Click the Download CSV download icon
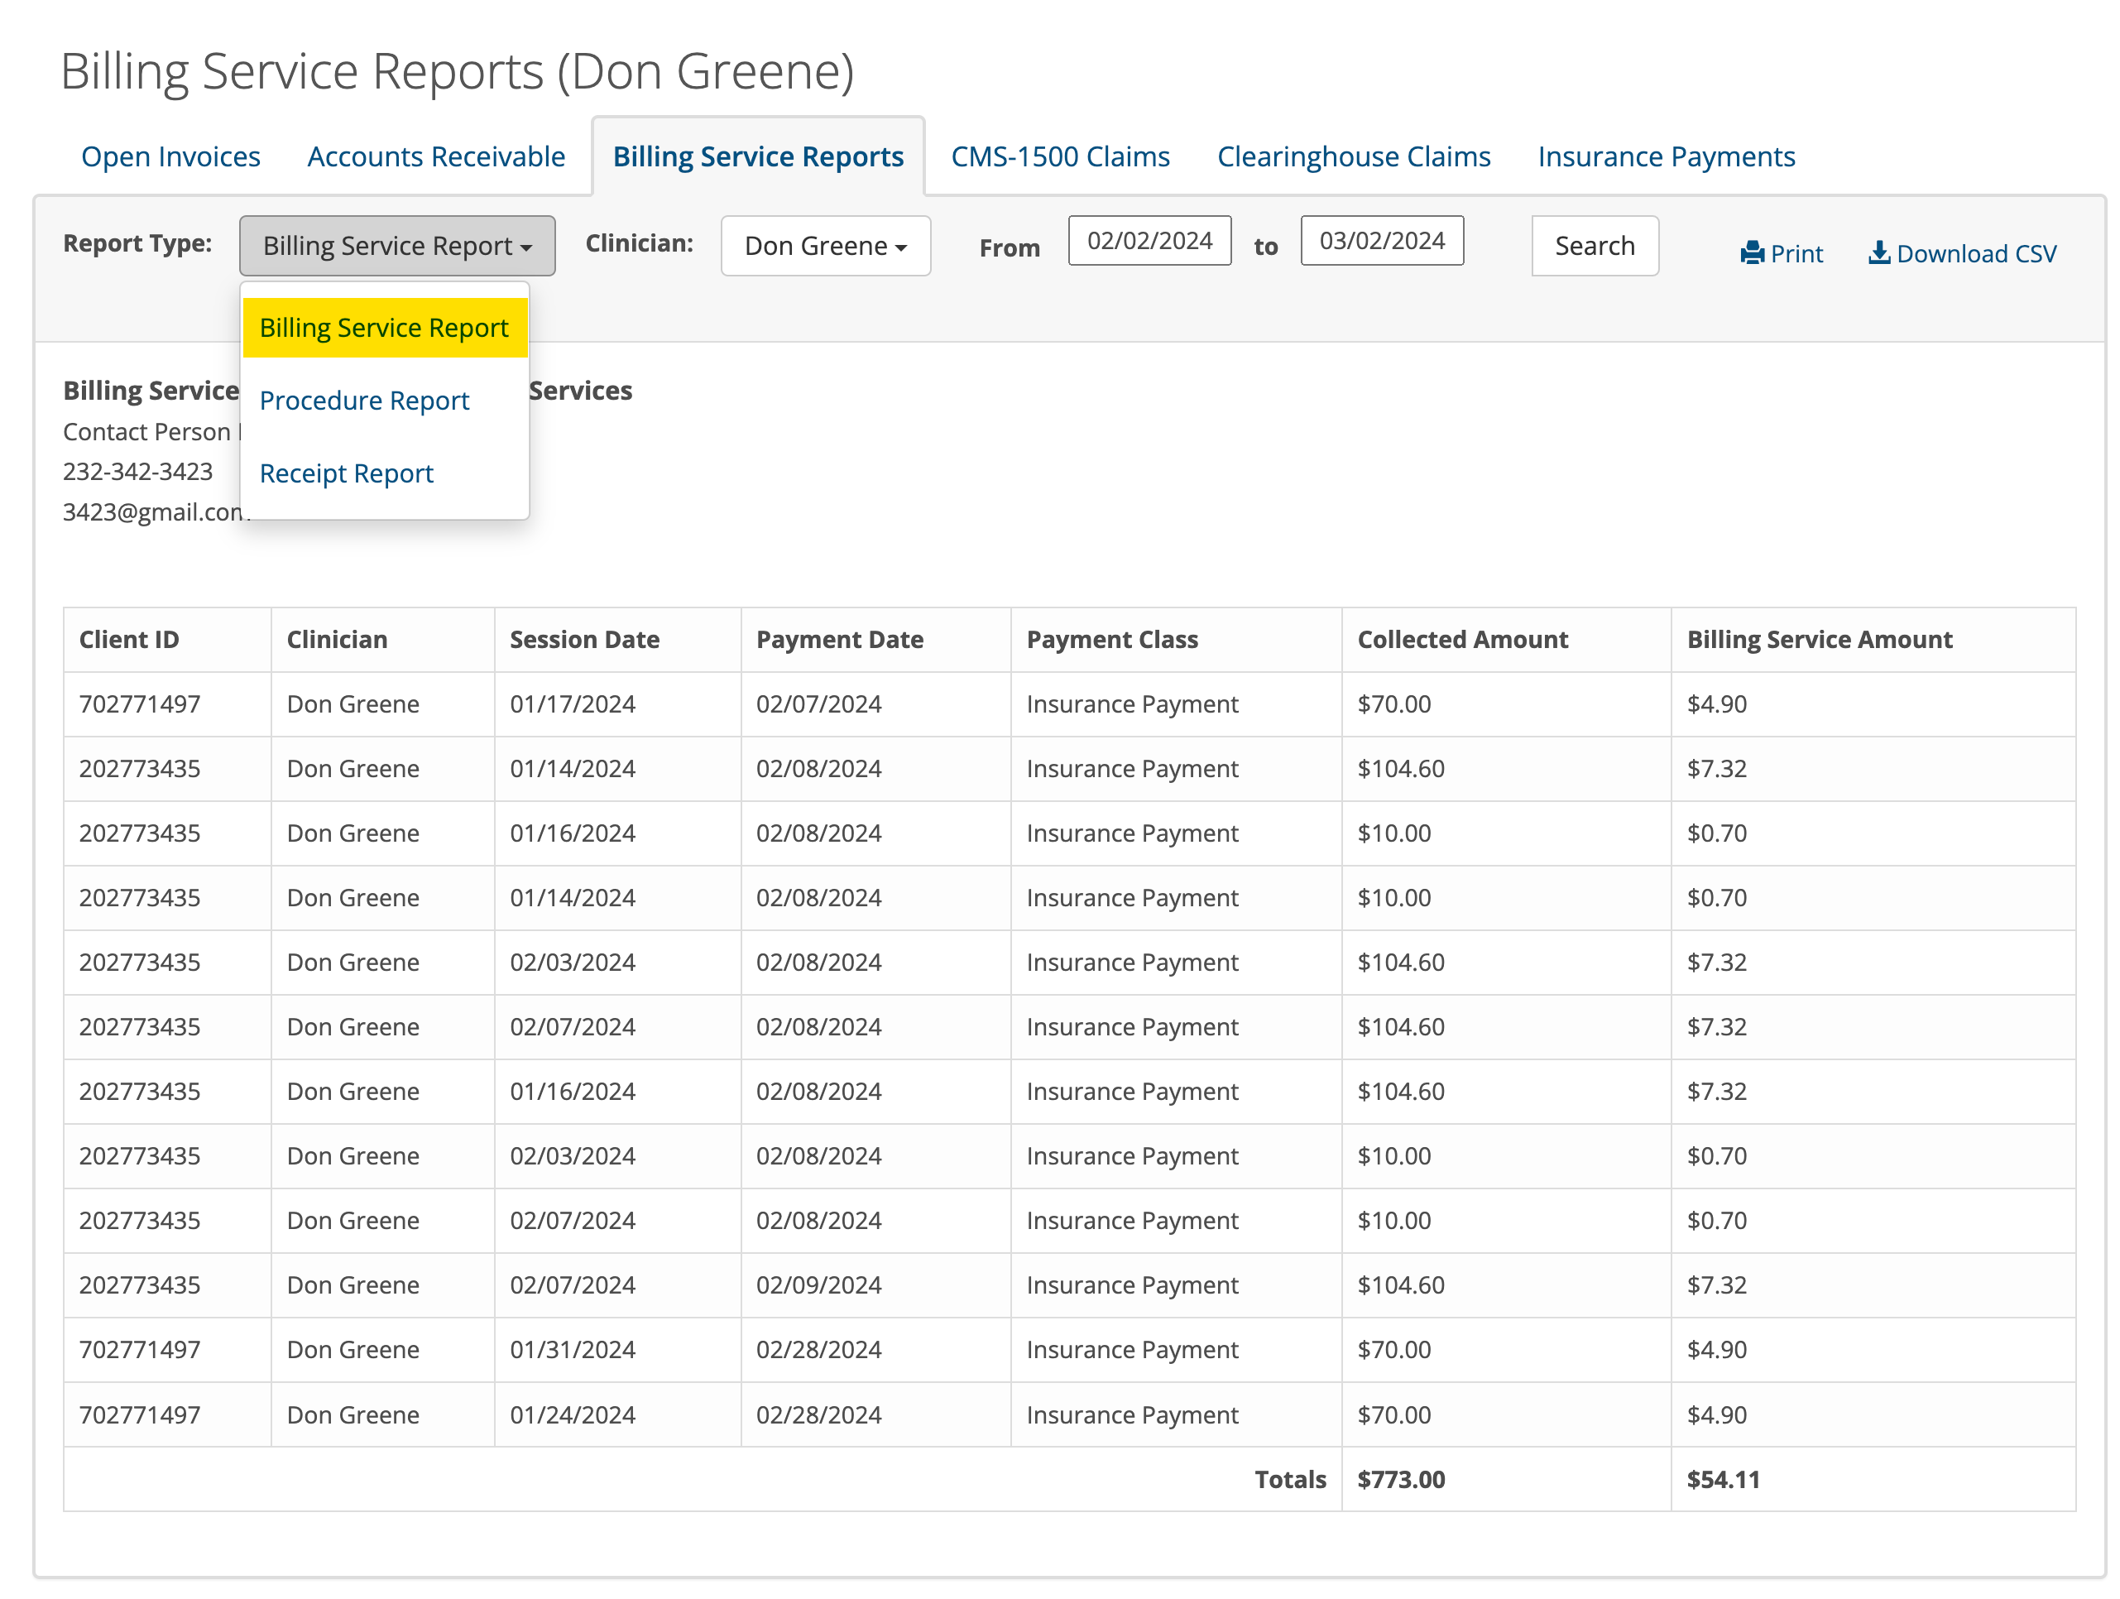Viewport: 2120px width, 1599px height. click(x=1878, y=252)
